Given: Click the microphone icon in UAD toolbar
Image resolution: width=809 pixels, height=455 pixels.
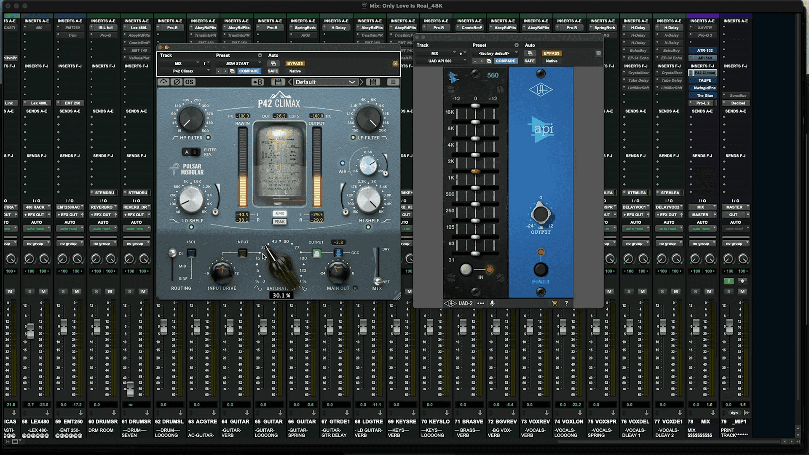Looking at the screenshot, I should tap(492, 303).
